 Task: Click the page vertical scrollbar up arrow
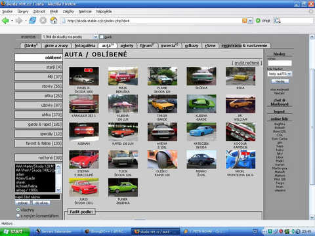pyautogui.click(x=312, y=37)
